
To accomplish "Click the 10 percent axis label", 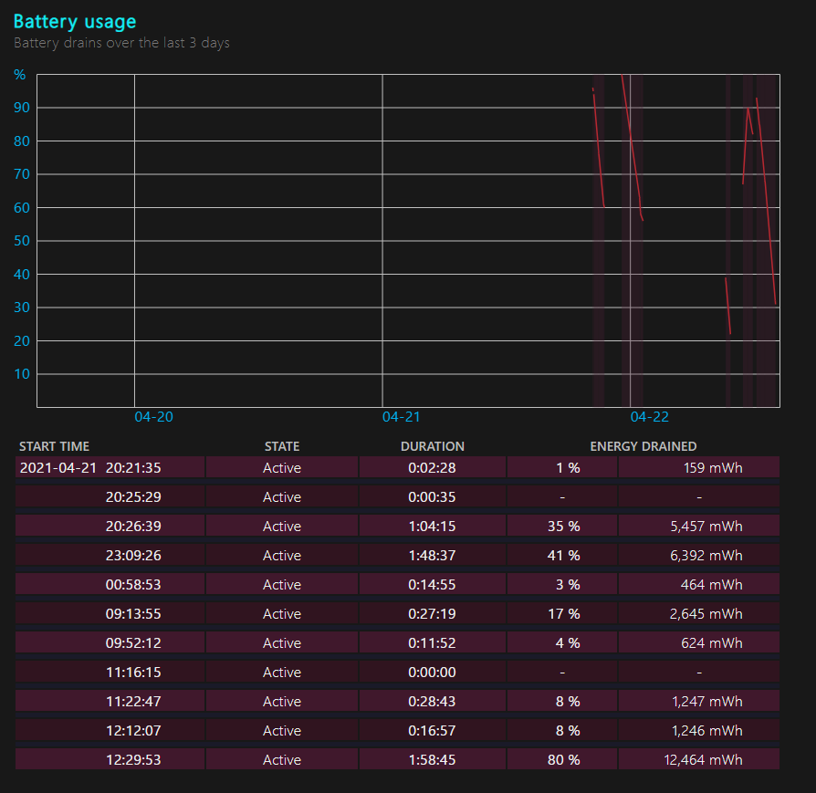I will click(x=22, y=374).
